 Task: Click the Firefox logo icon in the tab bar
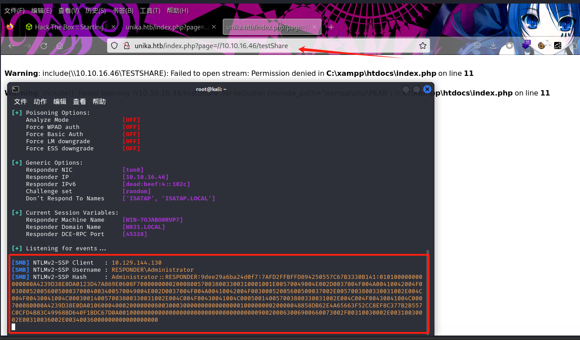pyautogui.click(x=10, y=27)
